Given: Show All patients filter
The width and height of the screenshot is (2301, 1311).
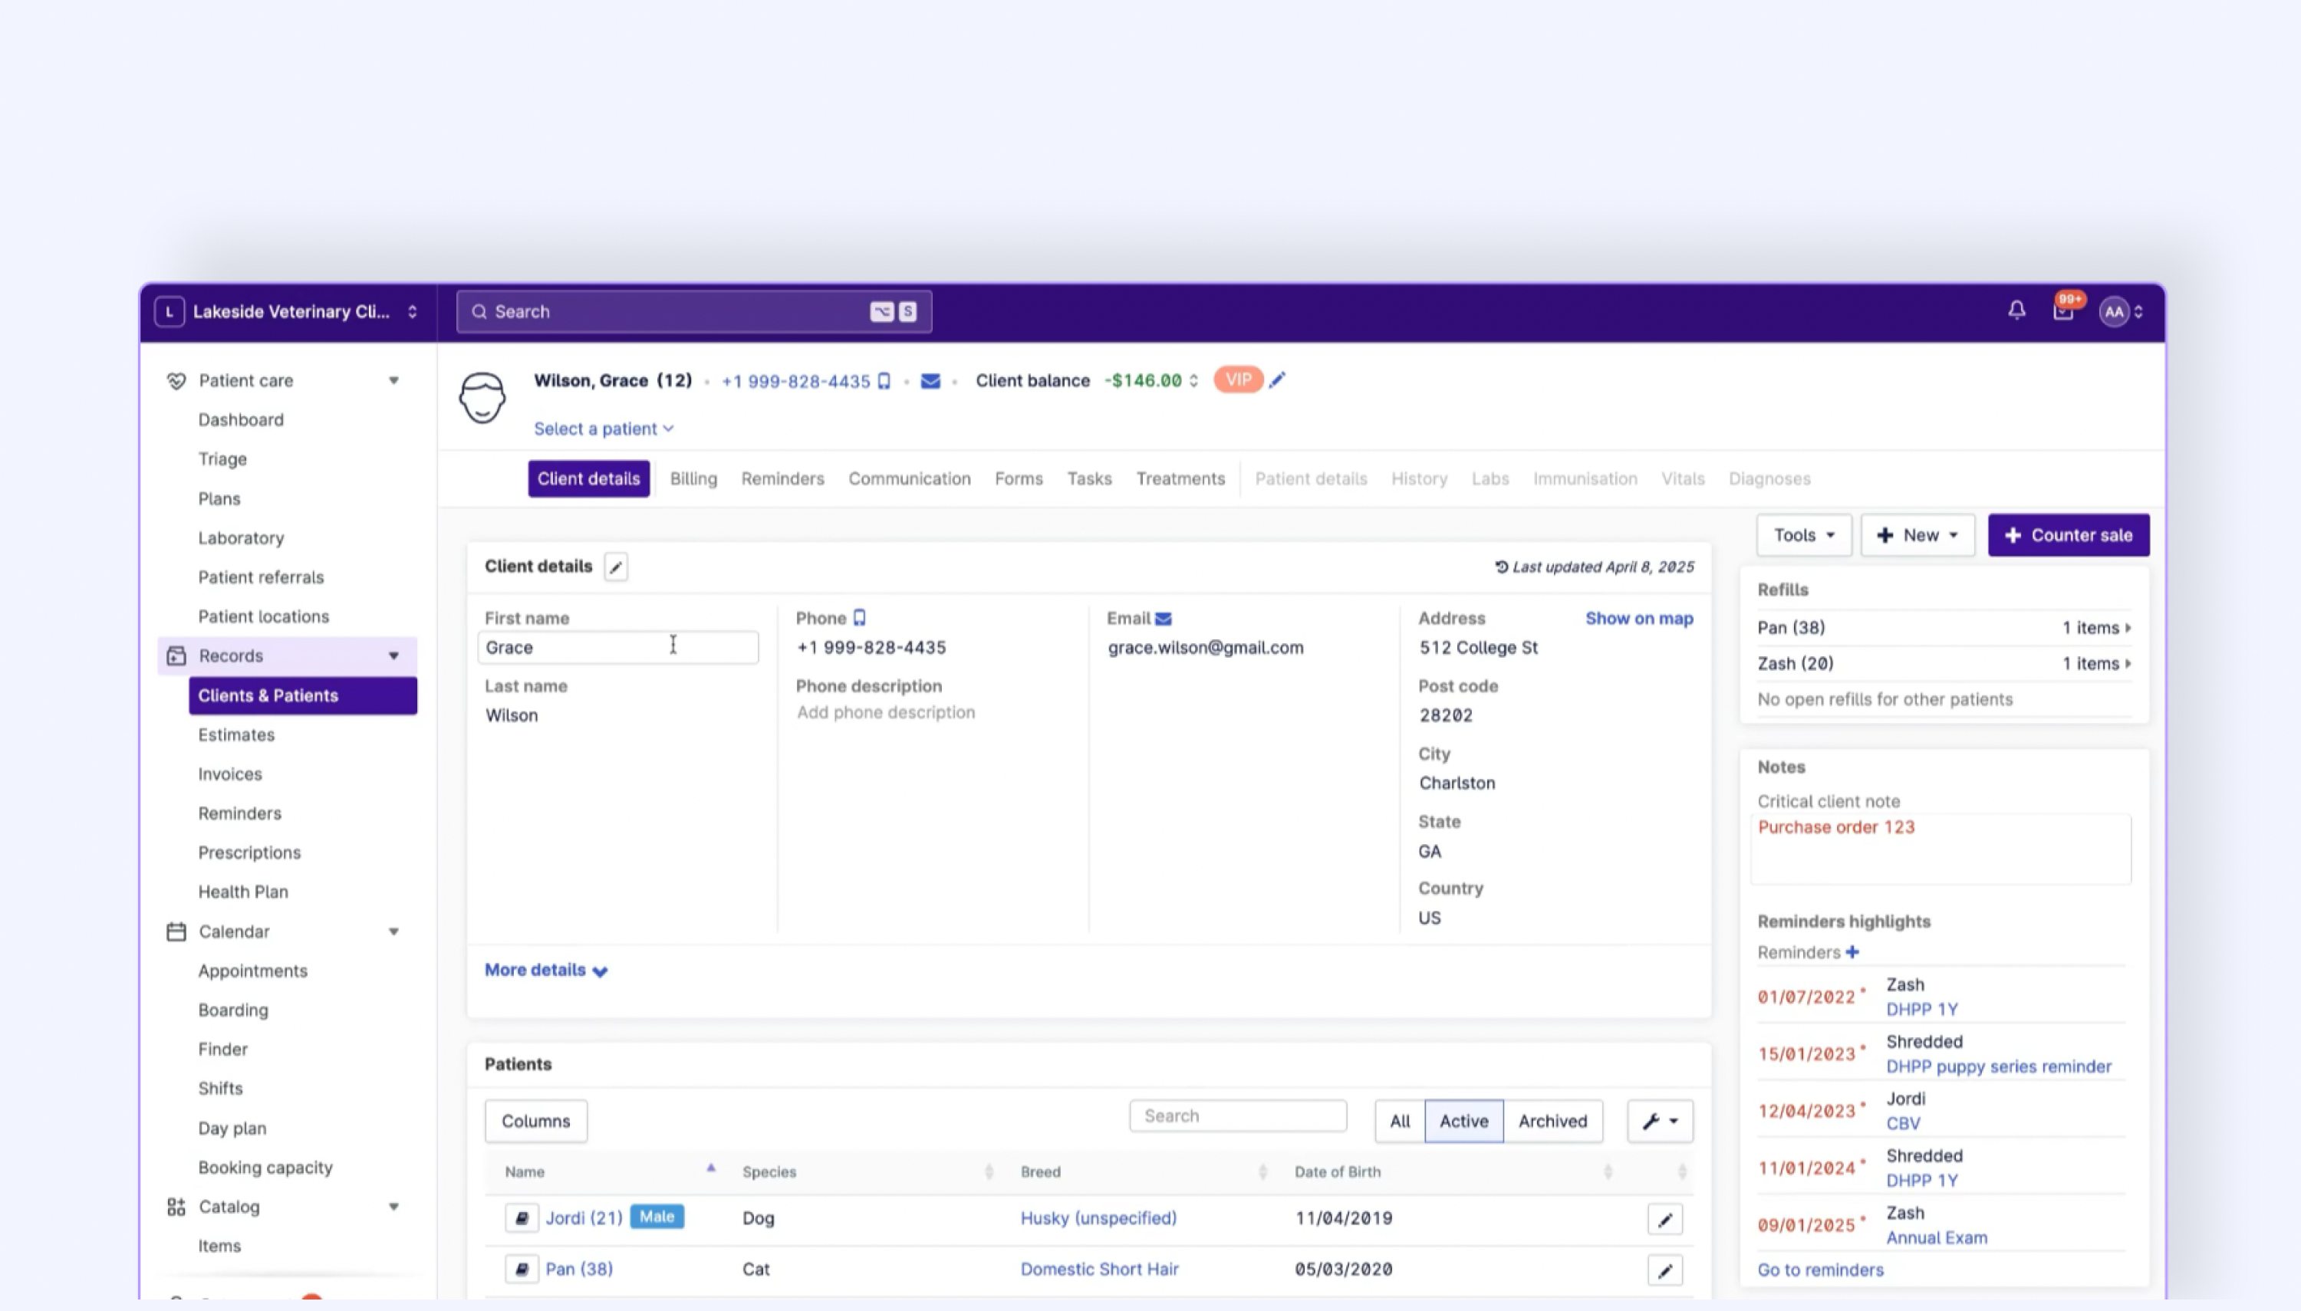Looking at the screenshot, I should click(1400, 1121).
